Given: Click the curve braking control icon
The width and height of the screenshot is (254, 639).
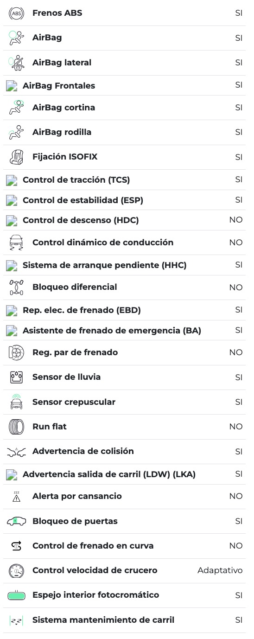Looking at the screenshot, I should [16, 546].
